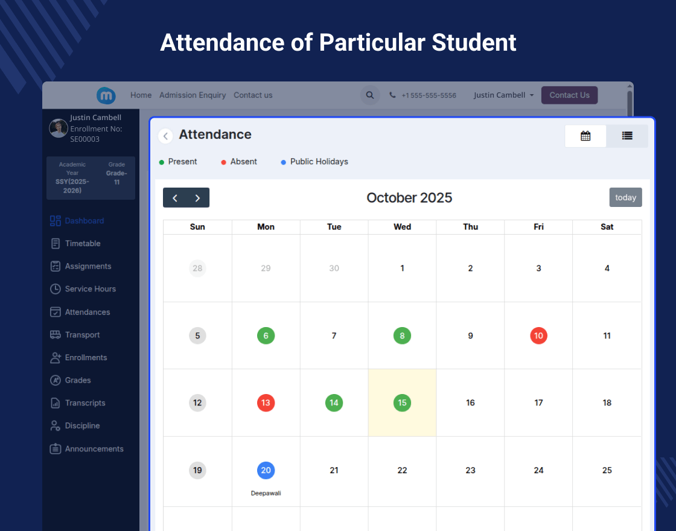
Task: Go to previous month arrow
Action: 174,198
